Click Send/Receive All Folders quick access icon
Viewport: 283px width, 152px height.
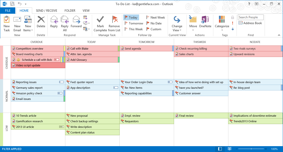click(x=12, y=4)
